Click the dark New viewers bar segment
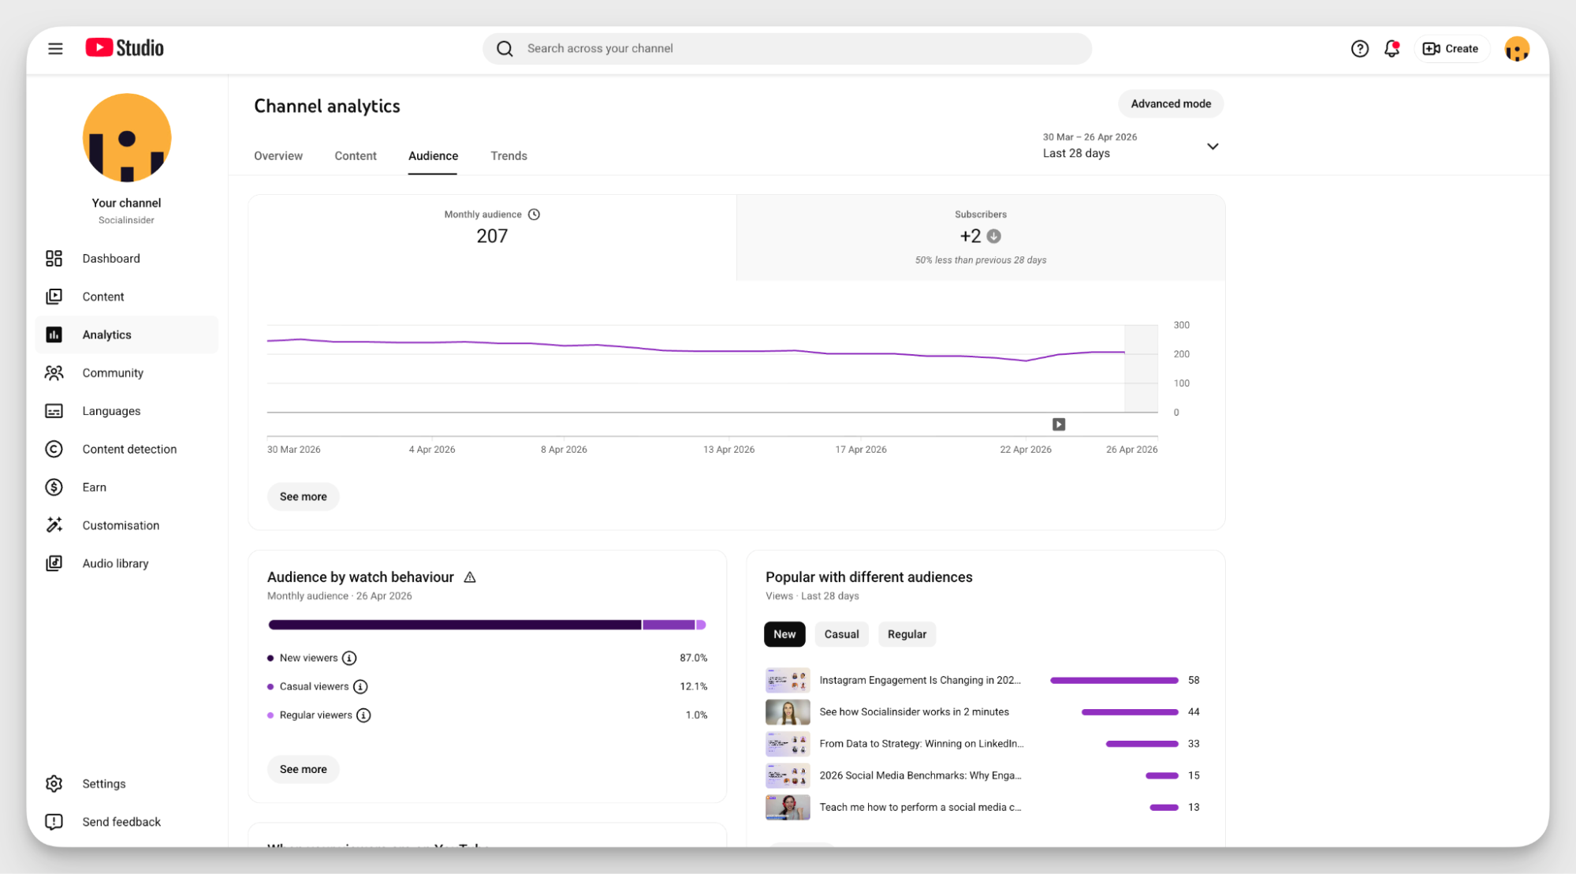 (455, 625)
